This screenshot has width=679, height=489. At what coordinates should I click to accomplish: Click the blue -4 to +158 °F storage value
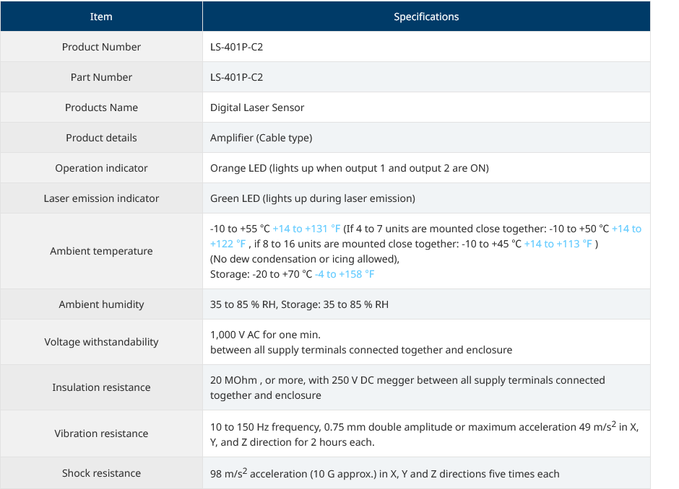(345, 274)
